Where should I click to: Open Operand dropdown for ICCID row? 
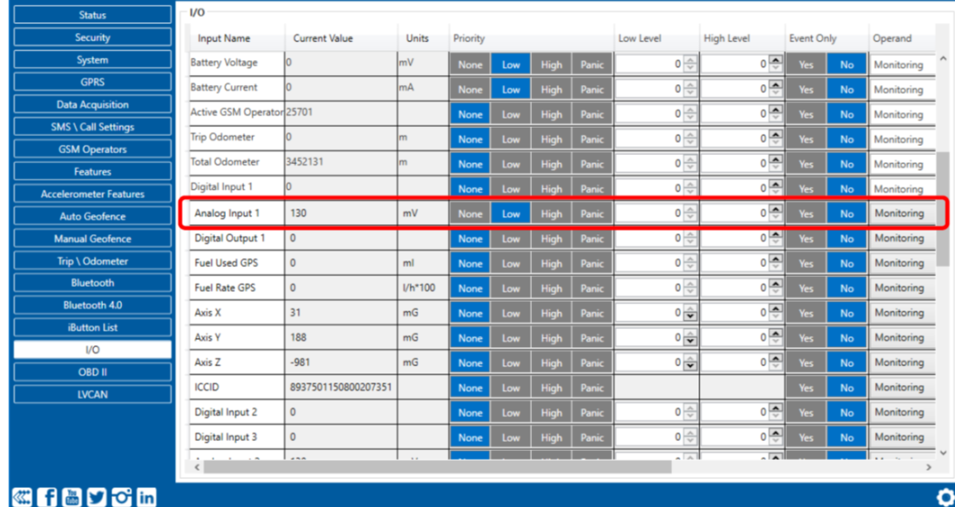[899, 387]
